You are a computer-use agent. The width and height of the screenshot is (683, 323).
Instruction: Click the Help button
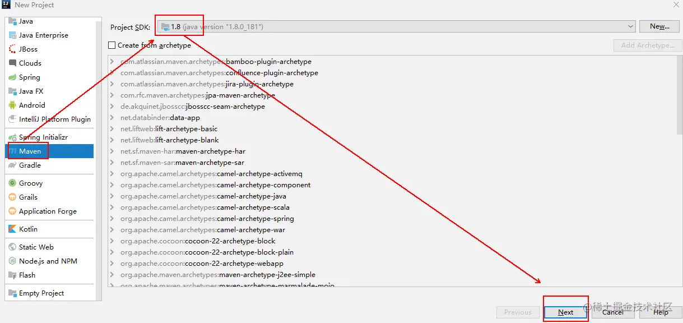(x=661, y=312)
